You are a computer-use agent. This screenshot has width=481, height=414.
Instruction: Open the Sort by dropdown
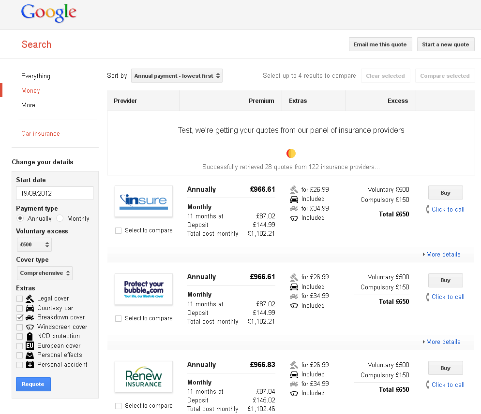point(177,76)
